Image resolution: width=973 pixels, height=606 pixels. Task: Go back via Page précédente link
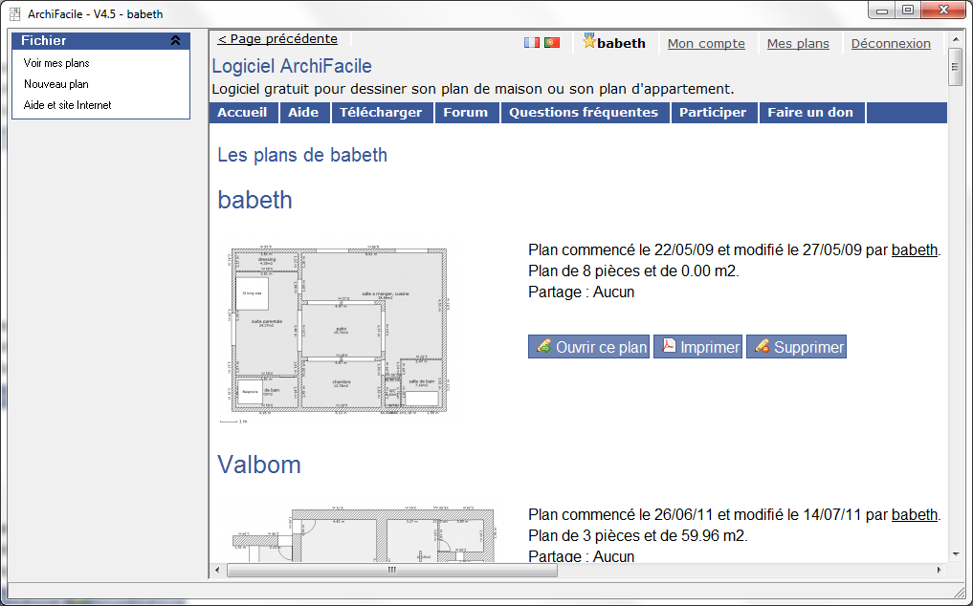point(277,38)
